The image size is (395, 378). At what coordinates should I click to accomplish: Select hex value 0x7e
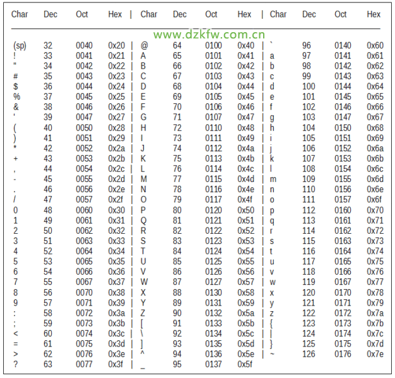(375, 353)
